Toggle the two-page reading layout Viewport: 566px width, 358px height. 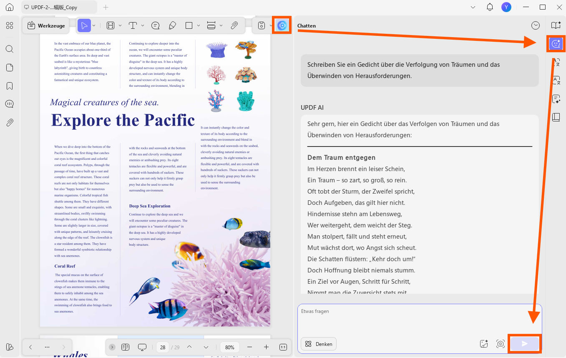126,347
